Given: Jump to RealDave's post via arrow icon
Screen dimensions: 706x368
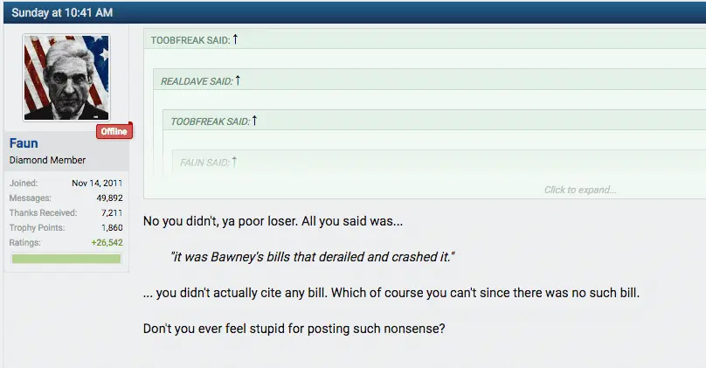Looking at the screenshot, I should tap(238, 80).
